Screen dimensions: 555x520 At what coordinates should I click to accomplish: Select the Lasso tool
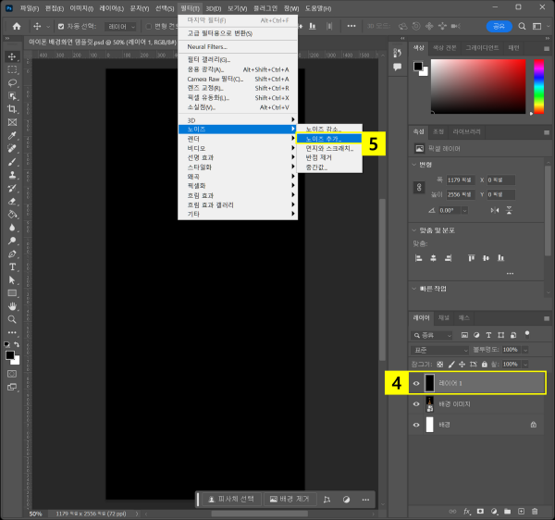coord(13,82)
